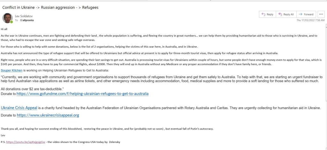Click the Forward arrow icon
Screen dimensions: 327x150
click(x=300, y=14)
